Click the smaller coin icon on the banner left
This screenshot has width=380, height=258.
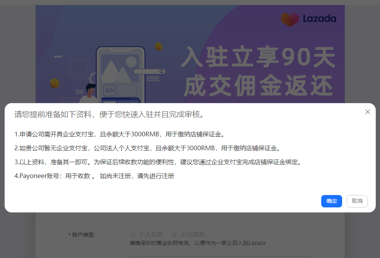(x=55, y=83)
